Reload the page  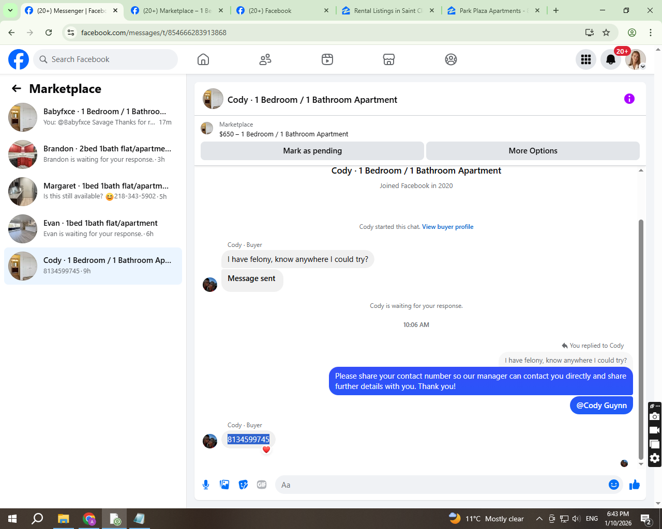[x=49, y=33]
